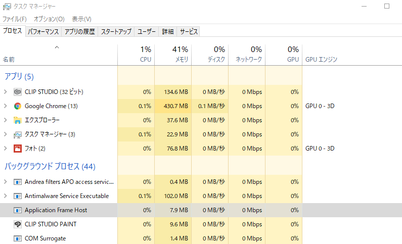
Task: Click the タスク マネージャー process icon
Action: (17, 134)
